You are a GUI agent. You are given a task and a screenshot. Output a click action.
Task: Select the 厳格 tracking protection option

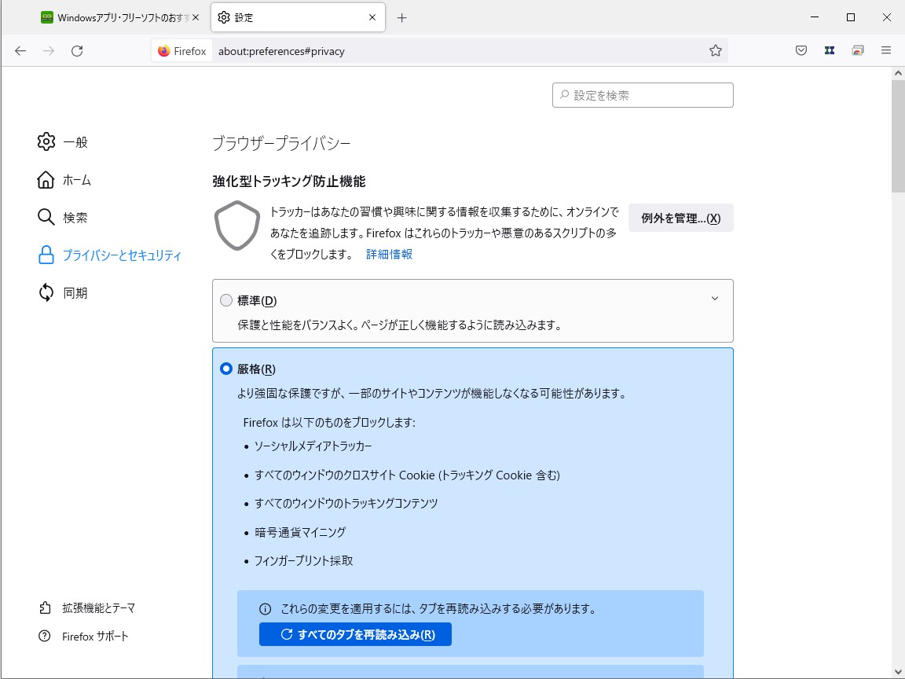(226, 368)
